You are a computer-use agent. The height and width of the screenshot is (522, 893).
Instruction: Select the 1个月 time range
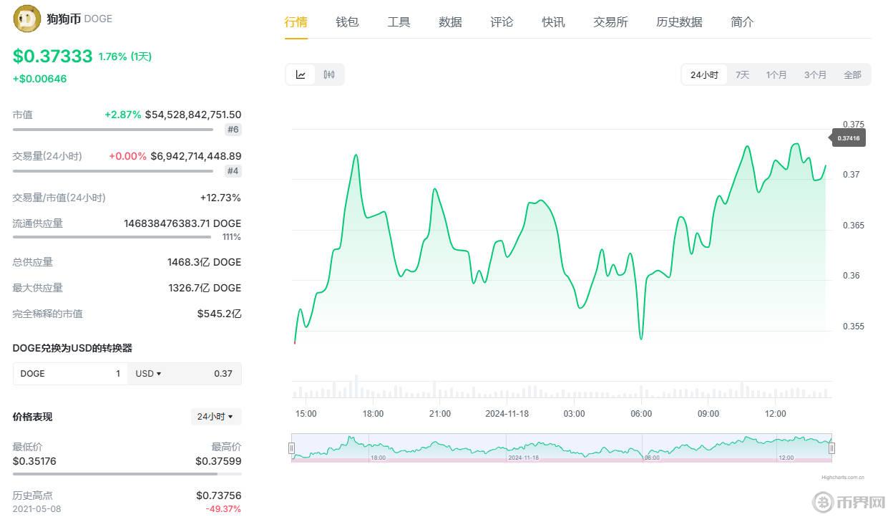[x=776, y=74]
